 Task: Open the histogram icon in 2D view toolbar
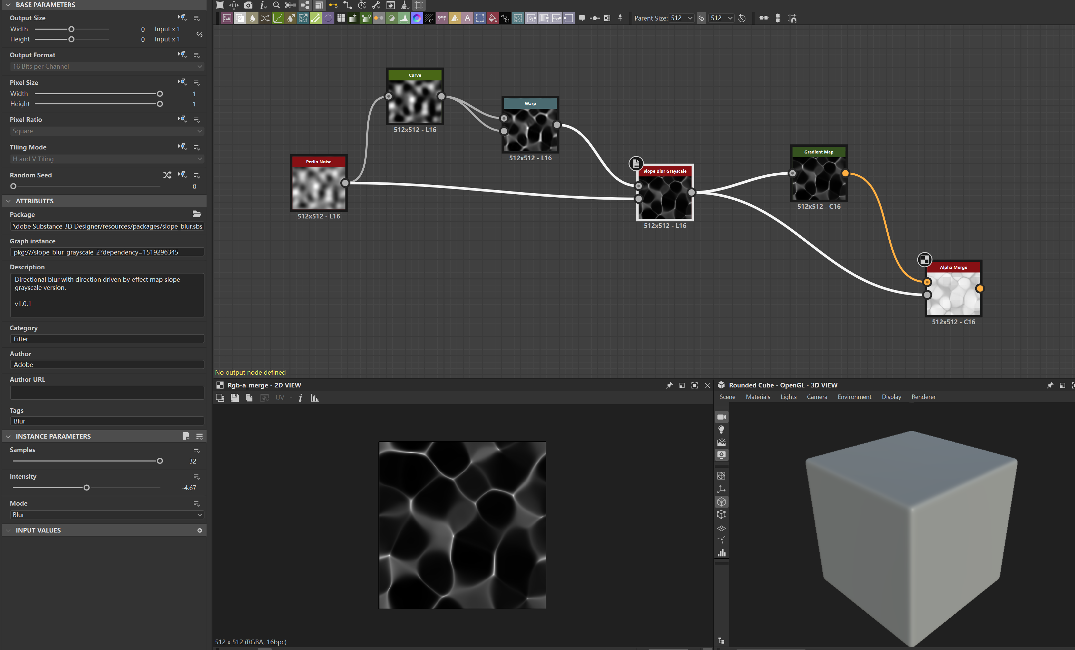tap(314, 398)
